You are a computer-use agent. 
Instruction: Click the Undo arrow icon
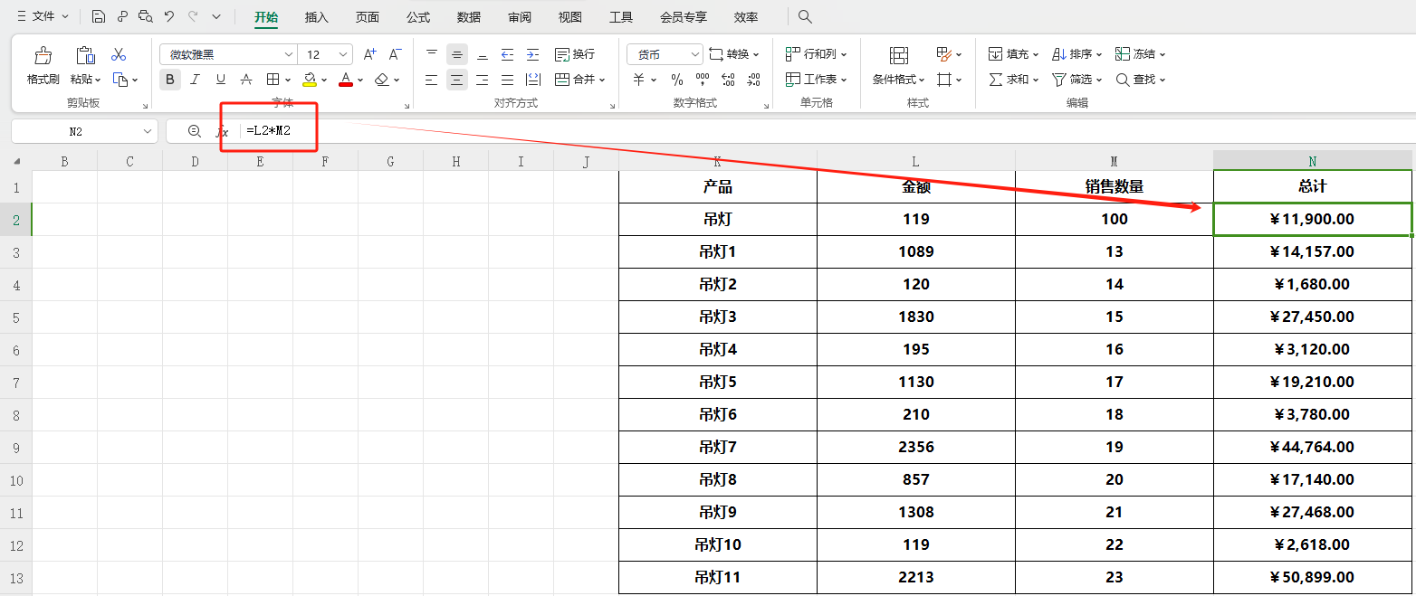click(x=168, y=17)
